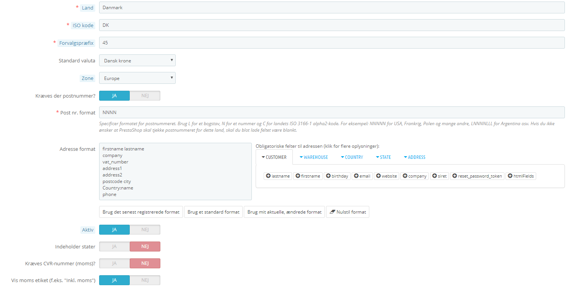Screen dimensions: 571x289
Task: Set 'Kræves der postnummer?' to NEJ
Action: pyautogui.click(x=145, y=96)
